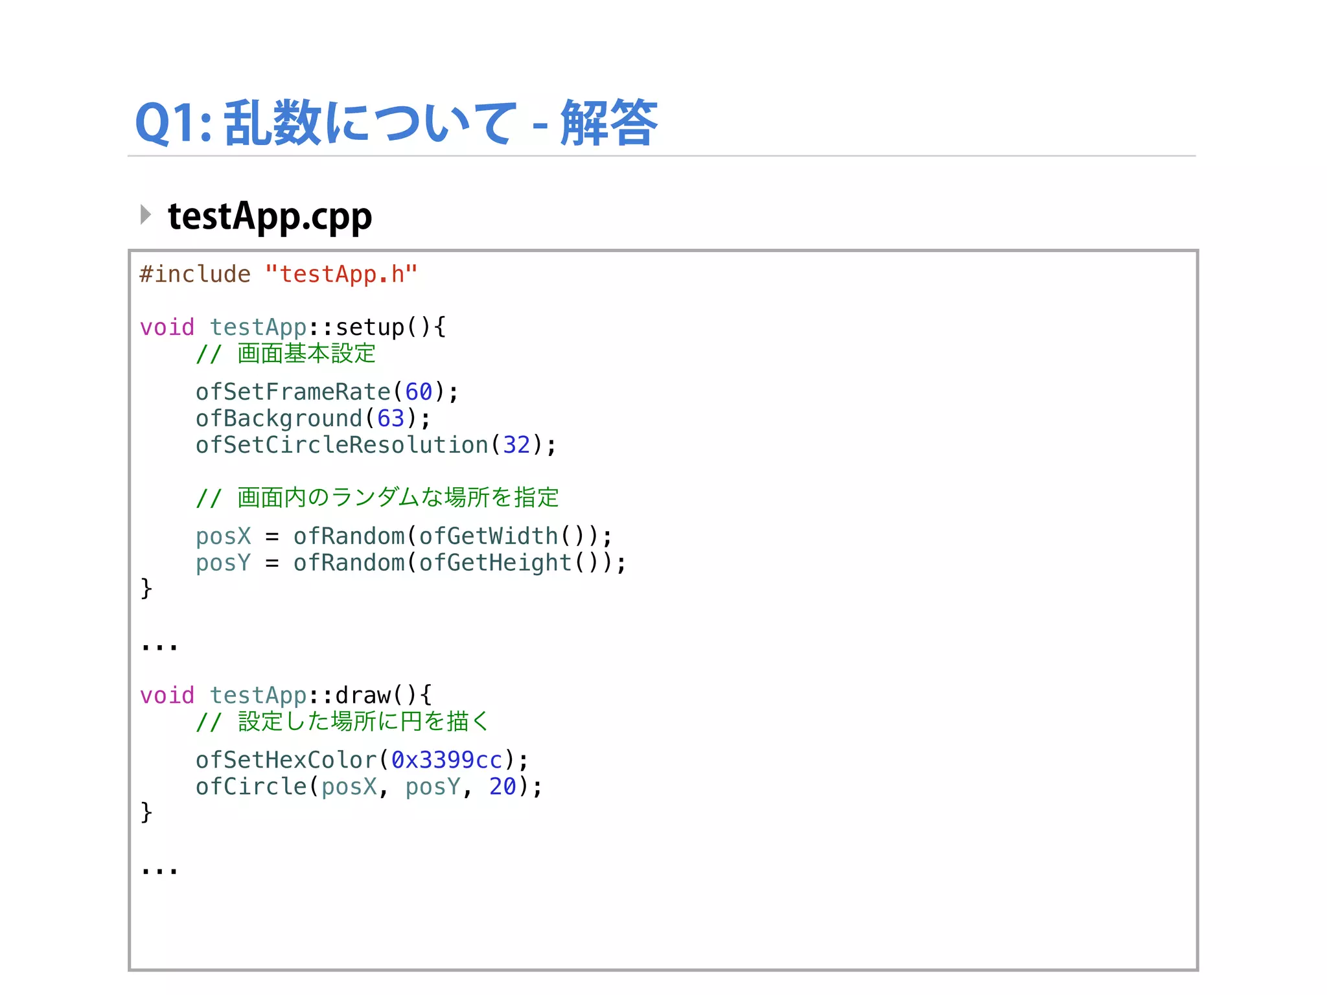This screenshot has height=995, width=1327.
Task: Click the line "ofSetHexColor(0x3399cc);"
Action: pos(362,760)
